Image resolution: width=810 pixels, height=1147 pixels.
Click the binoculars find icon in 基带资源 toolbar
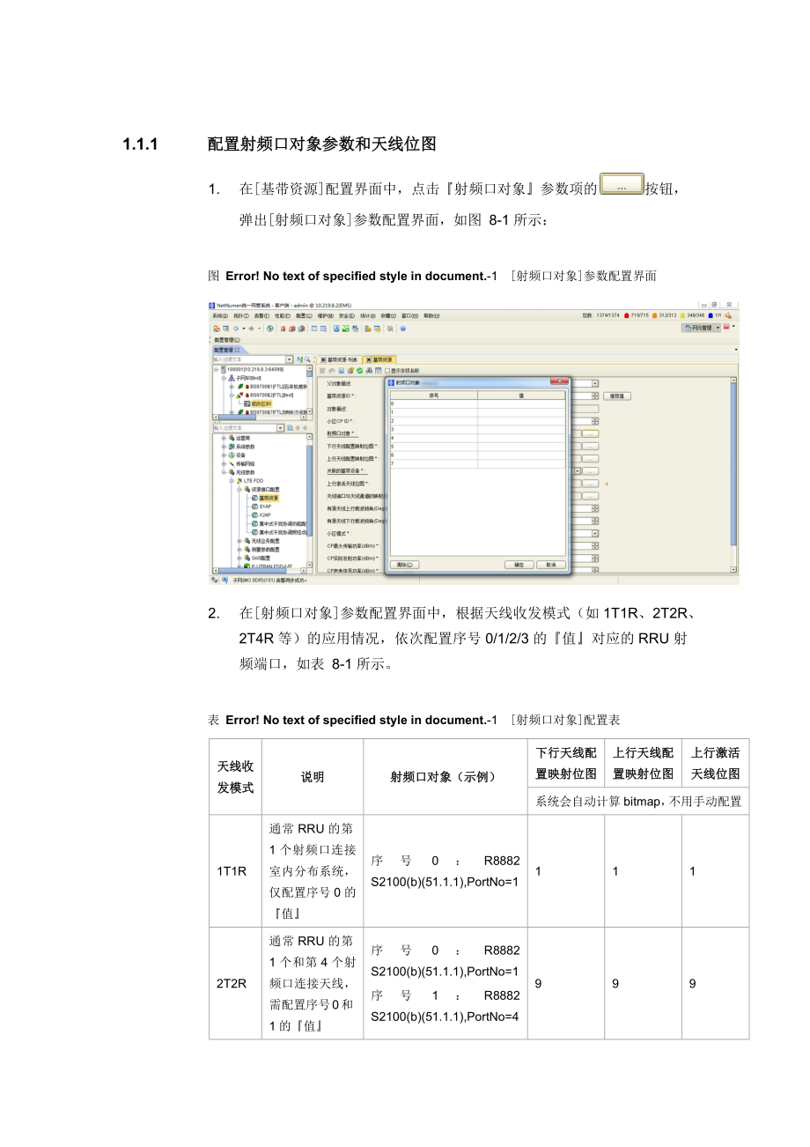tap(369, 370)
